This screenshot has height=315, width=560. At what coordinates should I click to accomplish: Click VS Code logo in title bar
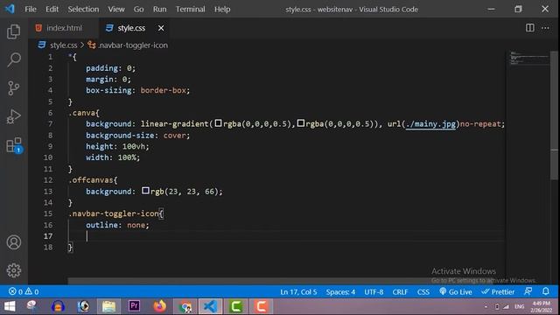pyautogui.click(x=10, y=9)
